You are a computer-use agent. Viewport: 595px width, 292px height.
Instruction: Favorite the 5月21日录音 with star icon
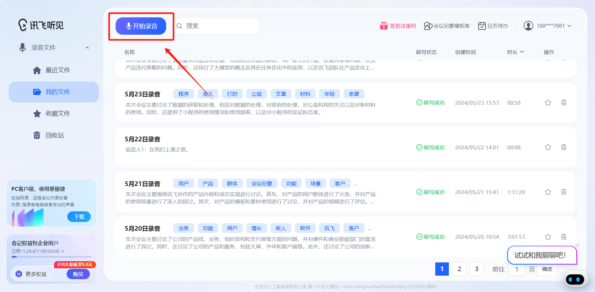tap(548, 192)
